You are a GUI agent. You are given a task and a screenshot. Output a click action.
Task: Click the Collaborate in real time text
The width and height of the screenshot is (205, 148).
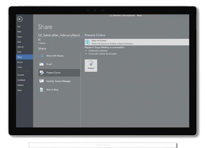[x=98, y=51]
